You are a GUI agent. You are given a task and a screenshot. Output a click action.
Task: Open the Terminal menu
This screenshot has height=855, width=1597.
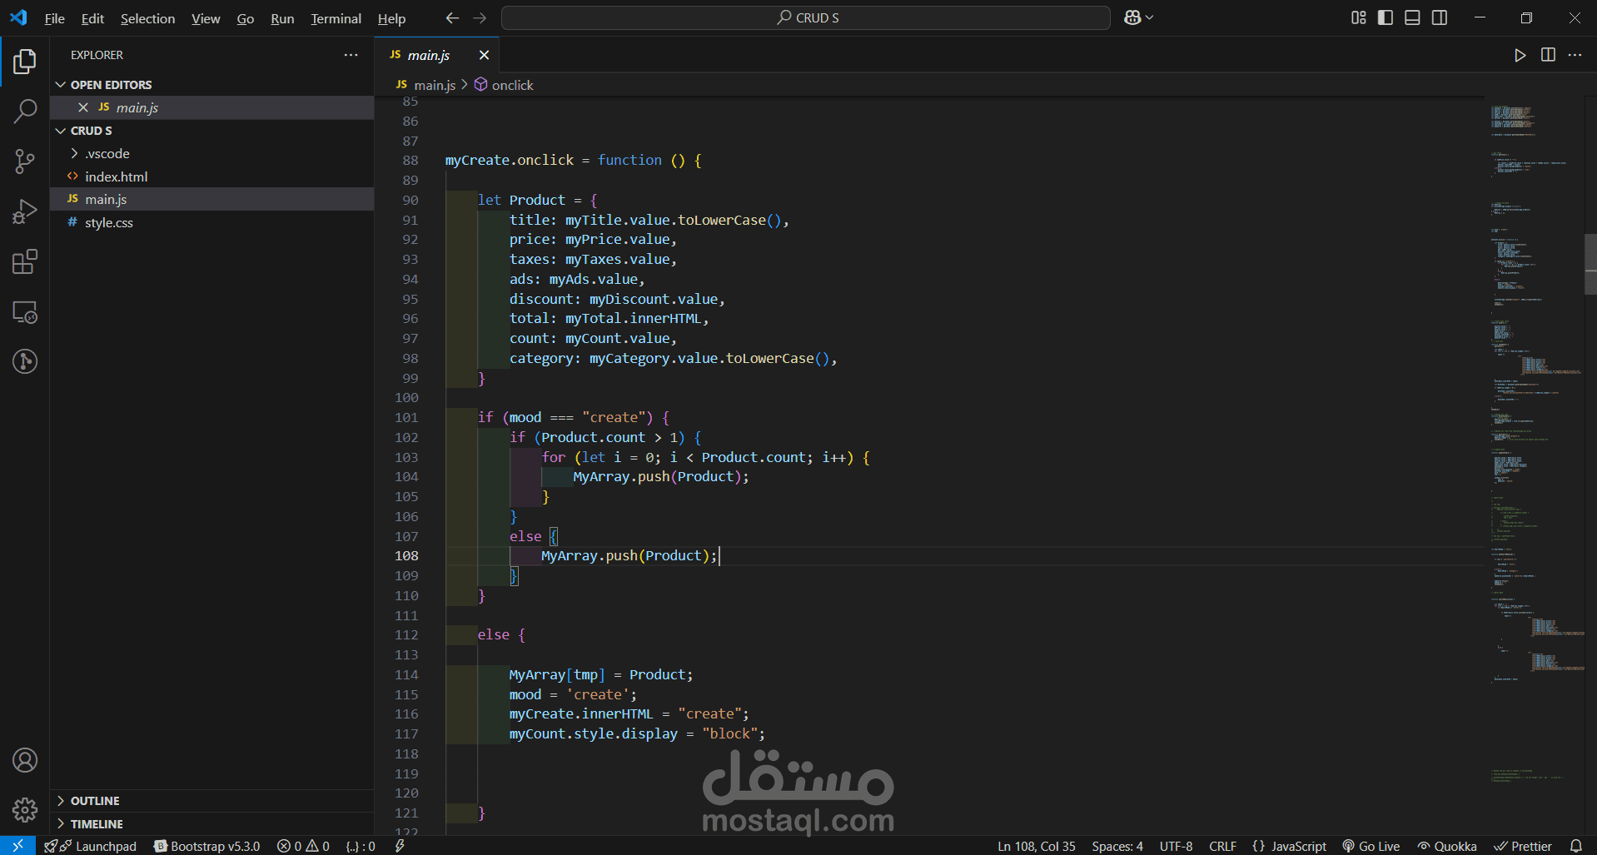(x=336, y=18)
